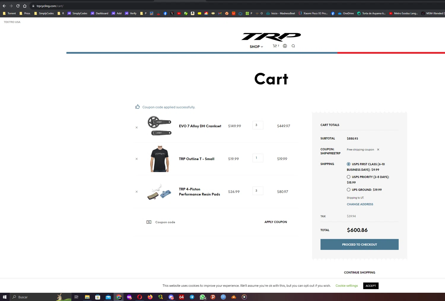The width and height of the screenshot is (445, 301).
Task: Open the Torta de Auyama bookmark
Action: (371, 13)
